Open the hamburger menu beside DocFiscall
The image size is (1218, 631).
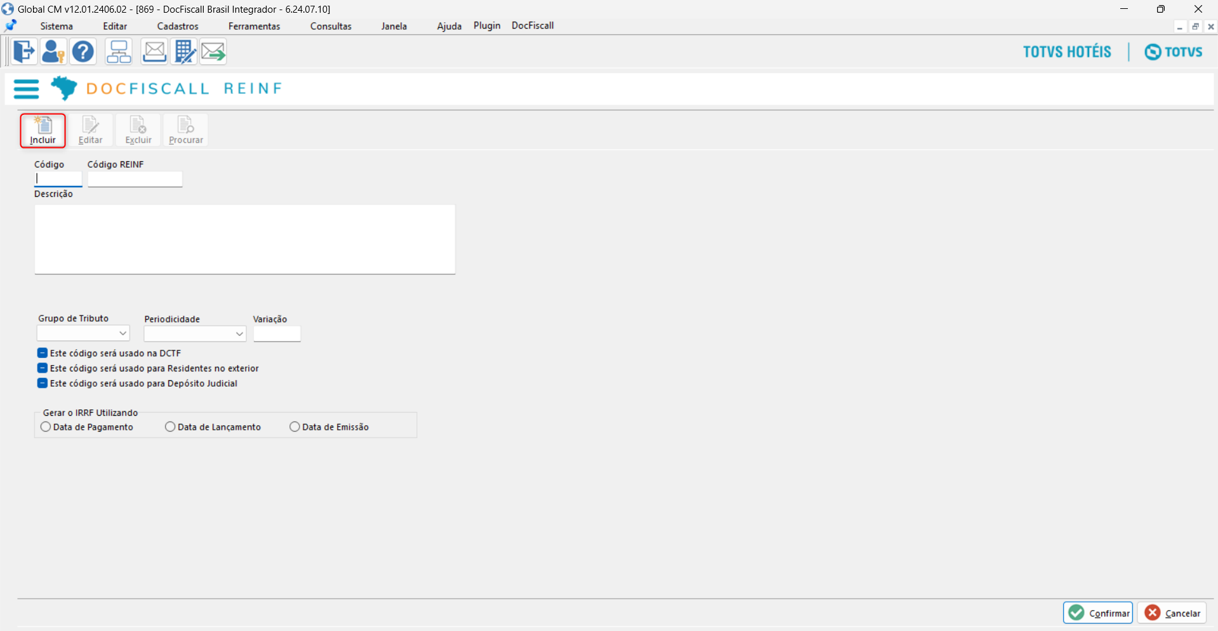coord(26,89)
